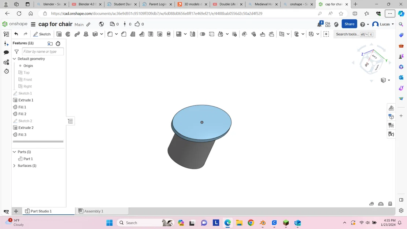Collapse the Default geometry group

click(x=15, y=59)
